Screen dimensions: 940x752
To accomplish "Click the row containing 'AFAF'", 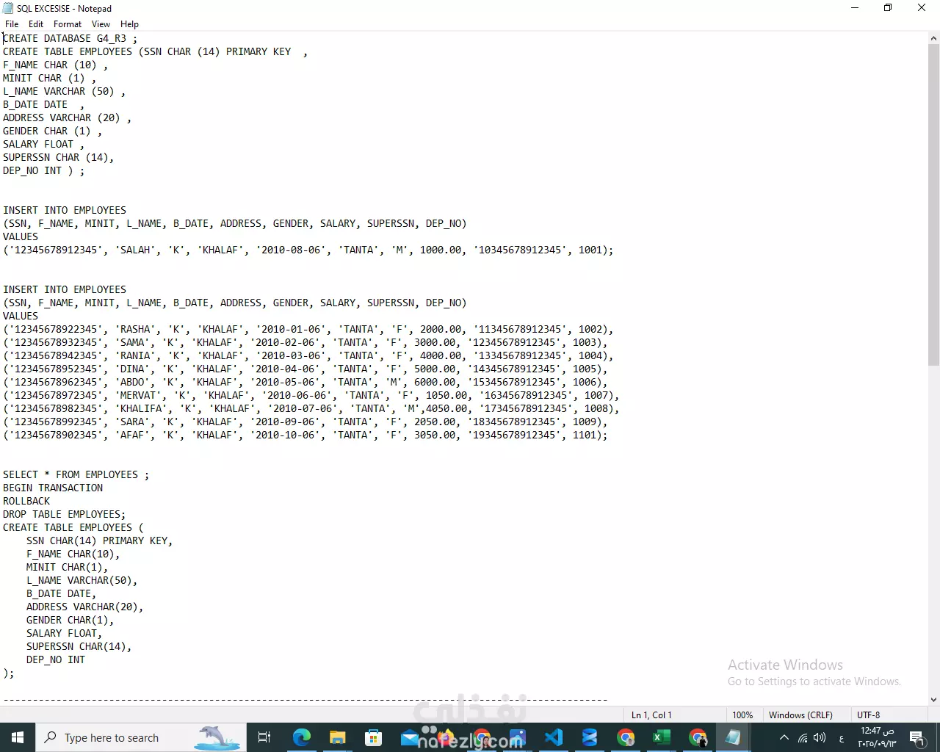I will (305, 435).
